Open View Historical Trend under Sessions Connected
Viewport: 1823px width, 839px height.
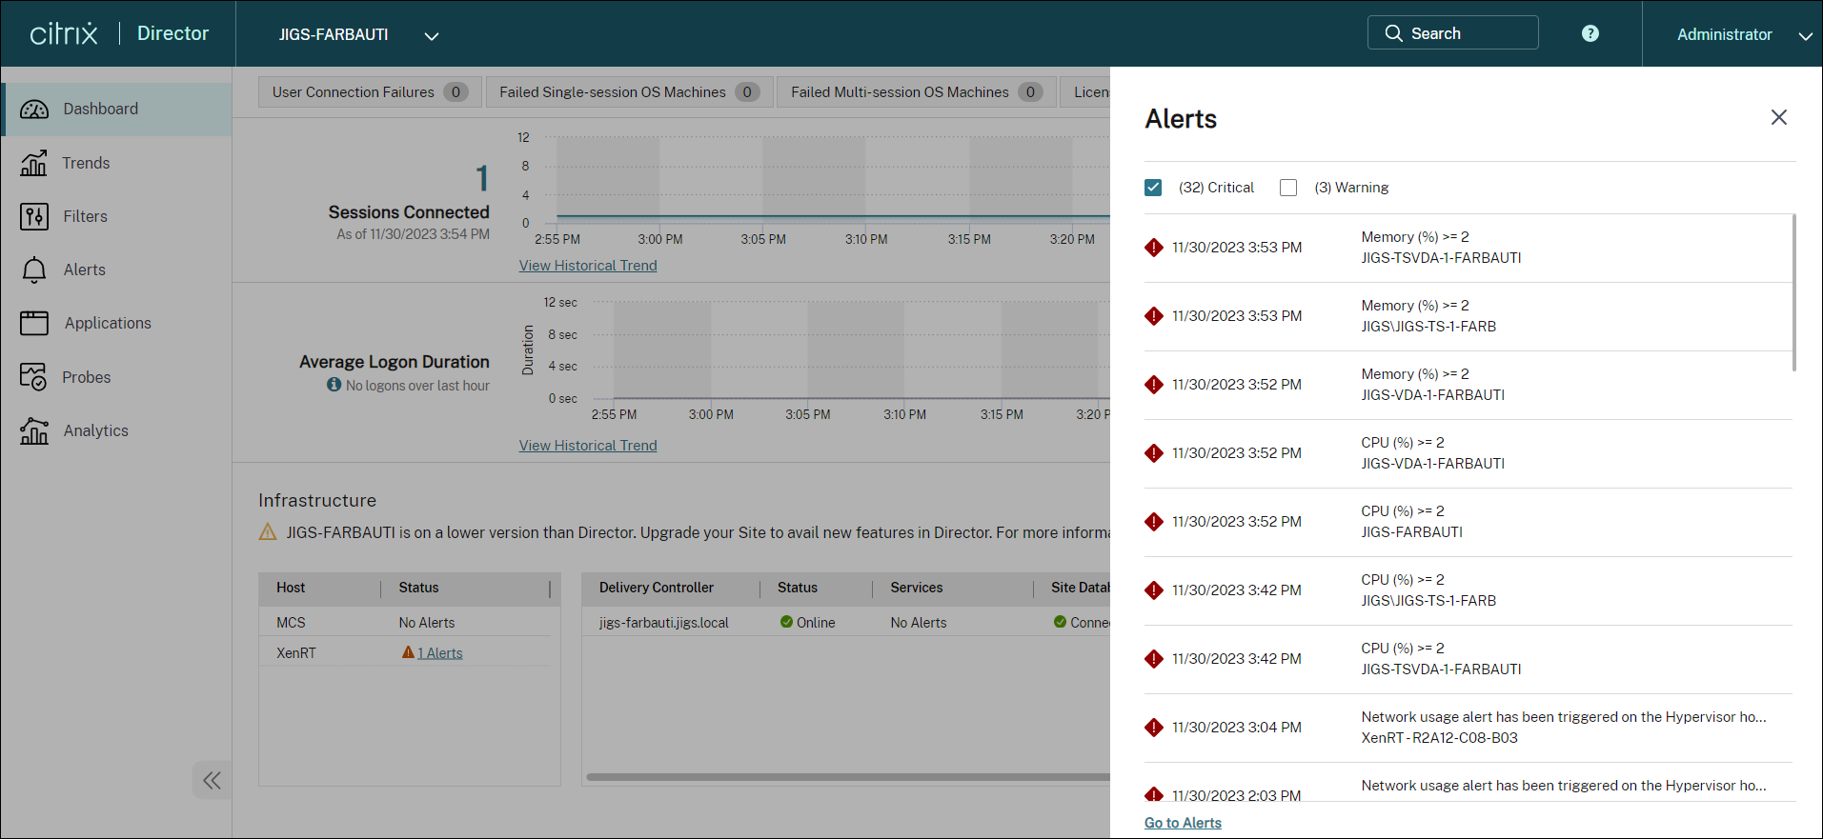588,266
